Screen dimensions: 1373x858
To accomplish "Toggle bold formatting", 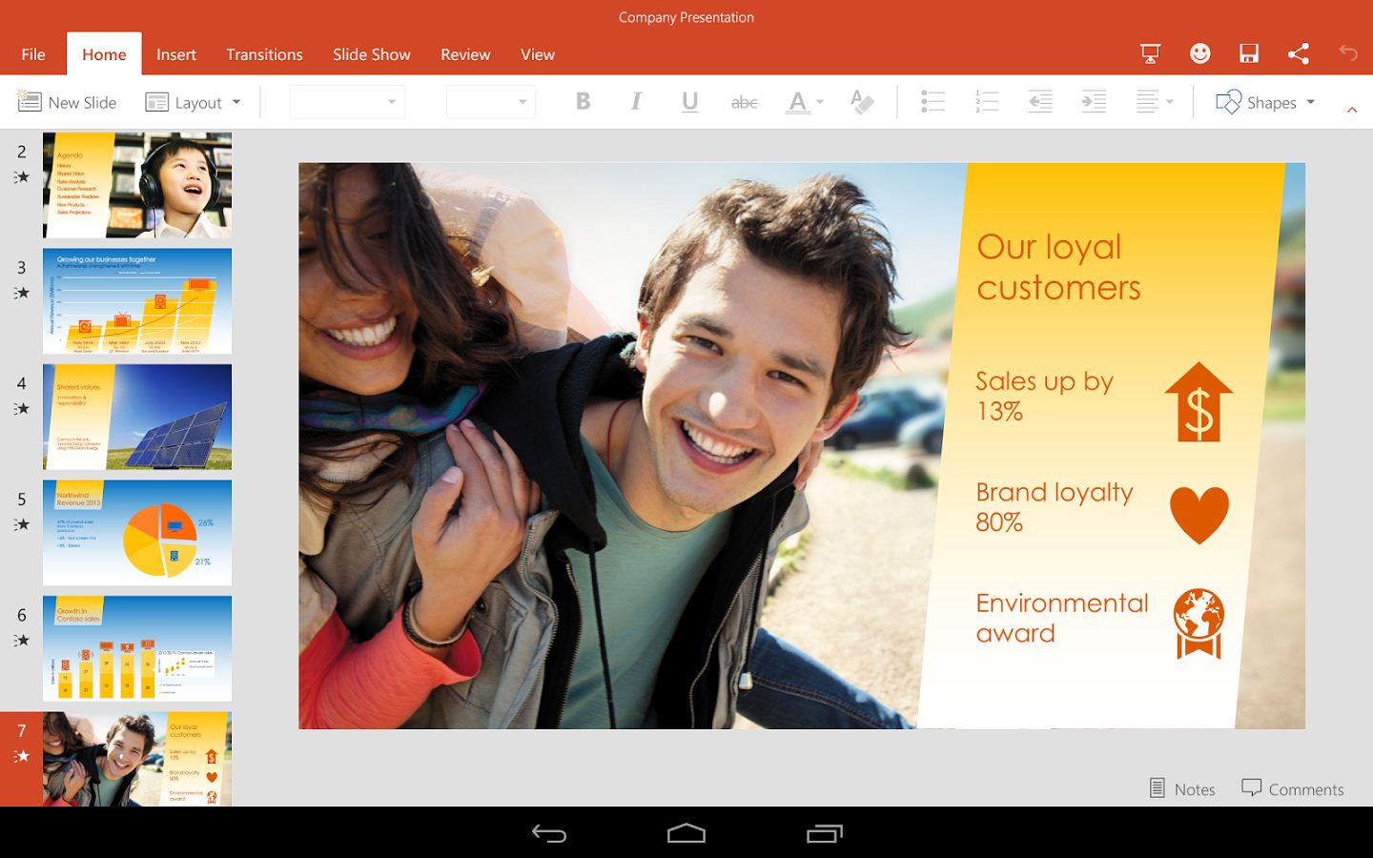I will 583,101.
